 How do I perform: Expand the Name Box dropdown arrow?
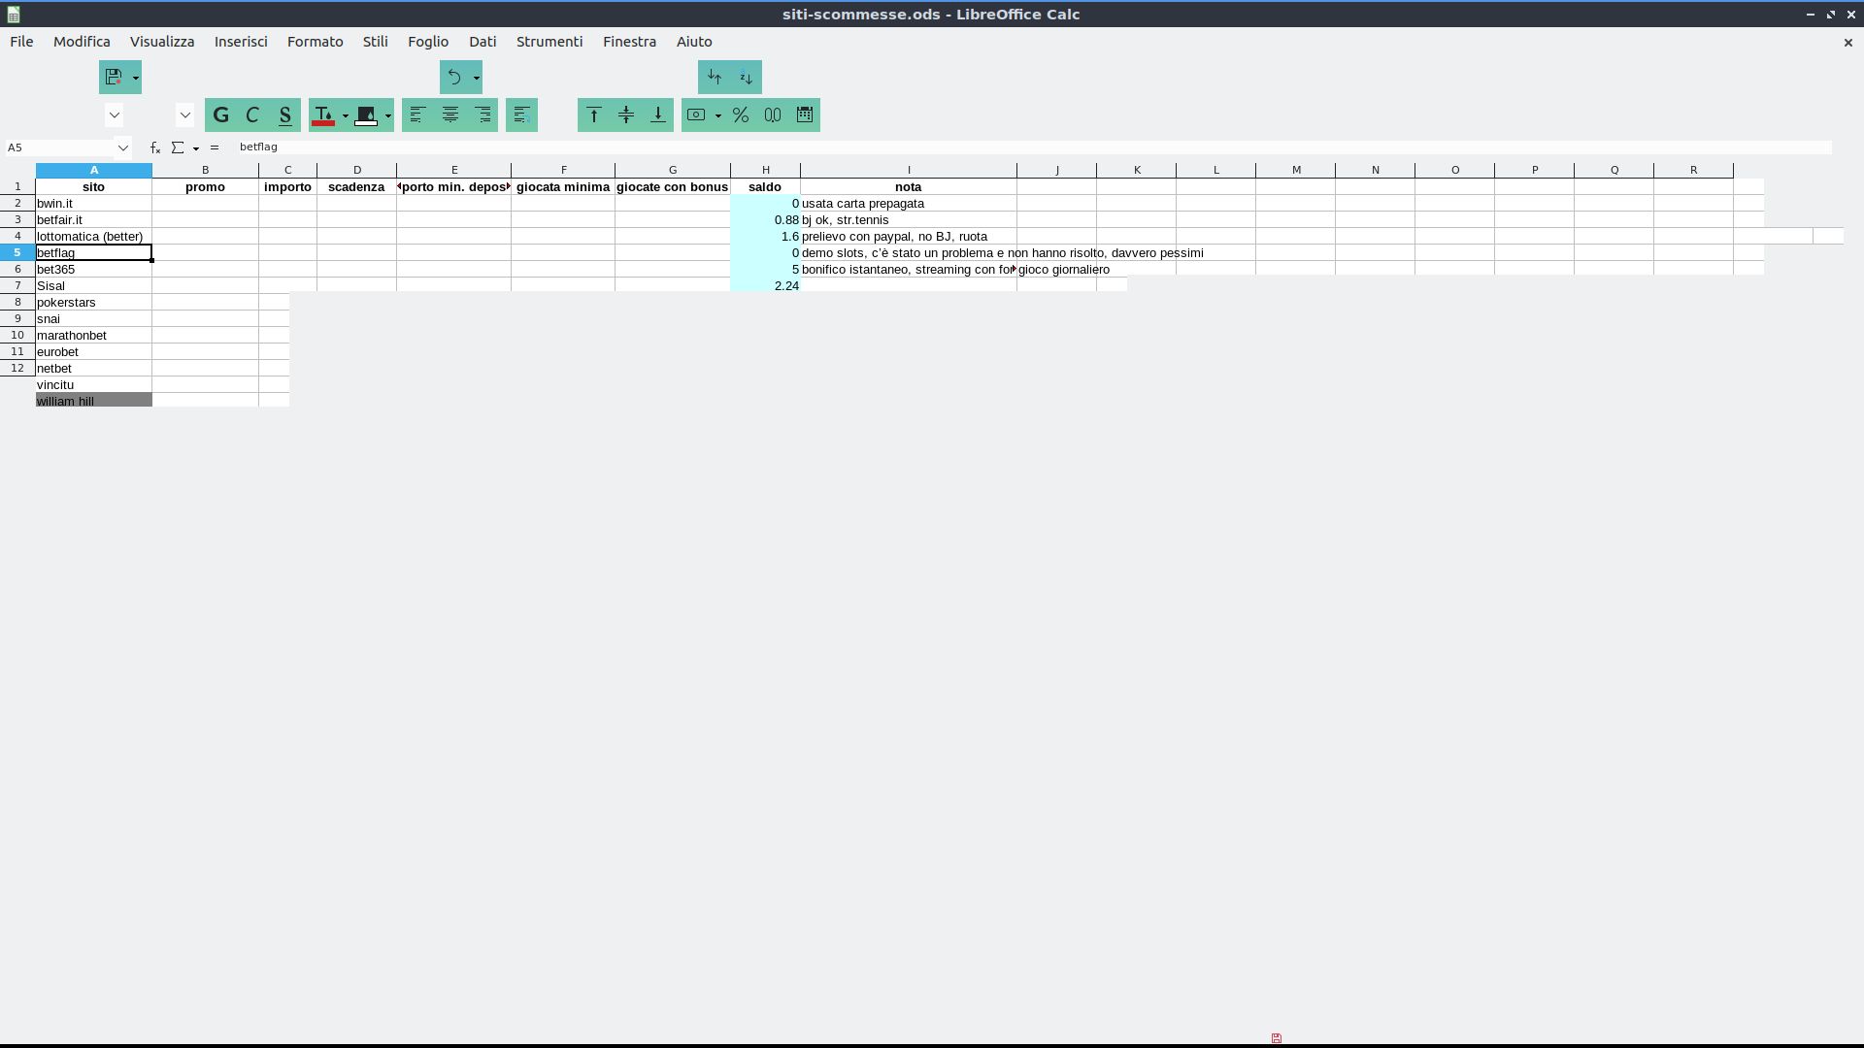pyautogui.click(x=123, y=147)
